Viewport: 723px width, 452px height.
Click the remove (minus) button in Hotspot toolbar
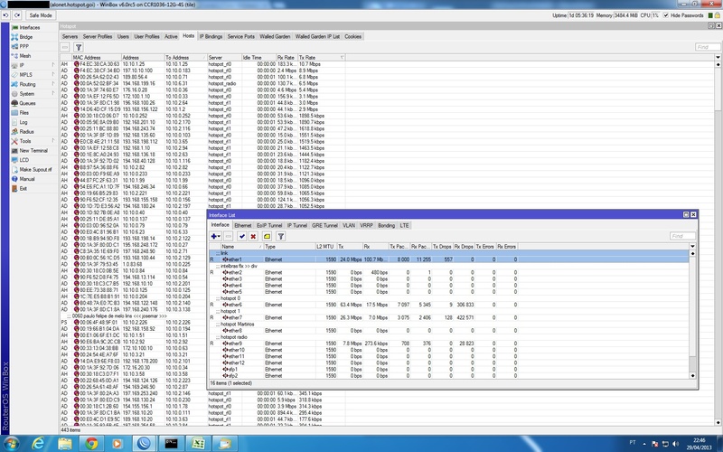pos(65,47)
